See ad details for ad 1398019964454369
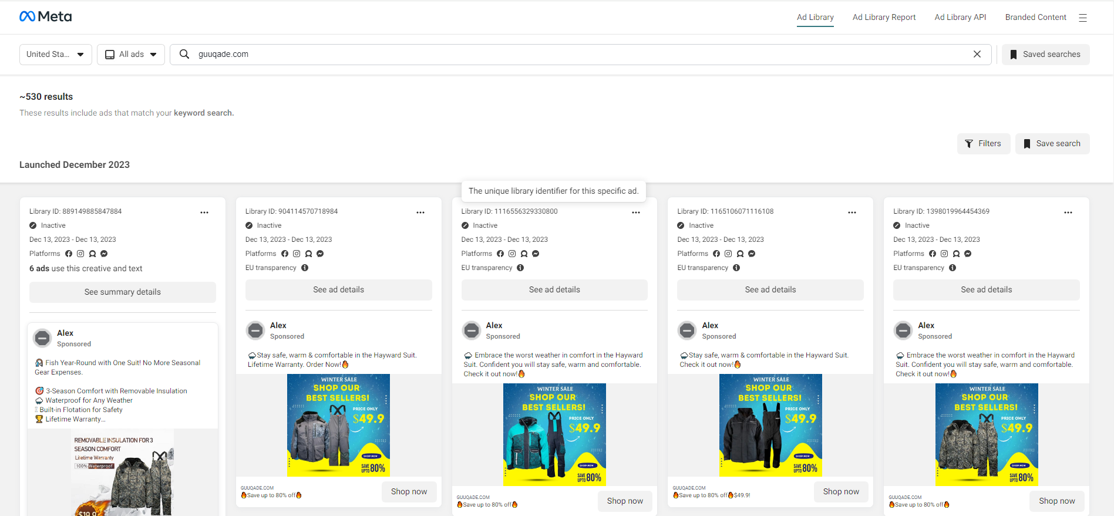This screenshot has height=516, width=1114. [987, 289]
